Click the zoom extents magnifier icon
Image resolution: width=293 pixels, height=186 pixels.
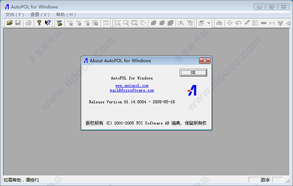click(118, 23)
